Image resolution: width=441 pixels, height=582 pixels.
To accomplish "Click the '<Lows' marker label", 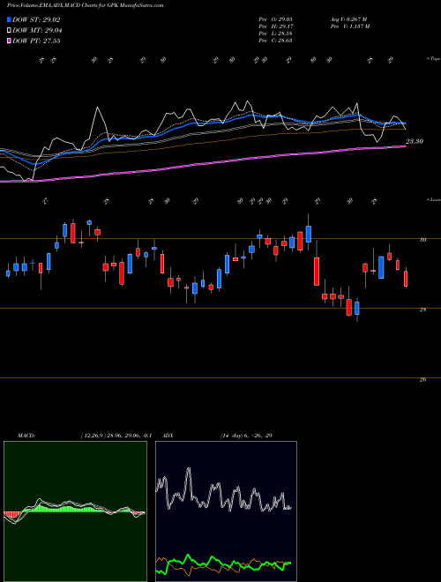I will pyautogui.click(x=434, y=199).
